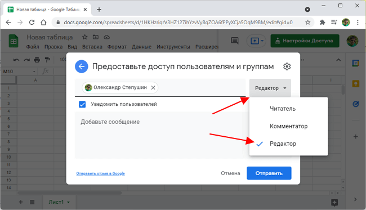This screenshot has width=366, height=210.
Task: Select Комментатор role
Action: 288,126
